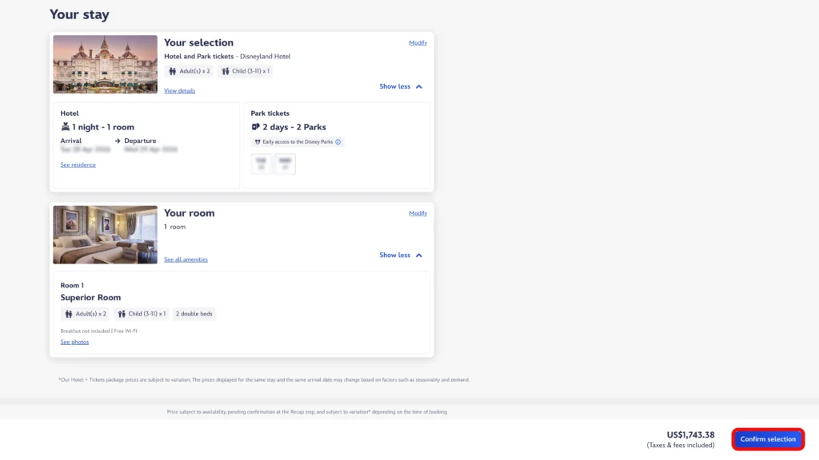Viewport: 819px width, 460px height.
Task: Click the first park ticket date tile
Action: [x=261, y=164]
